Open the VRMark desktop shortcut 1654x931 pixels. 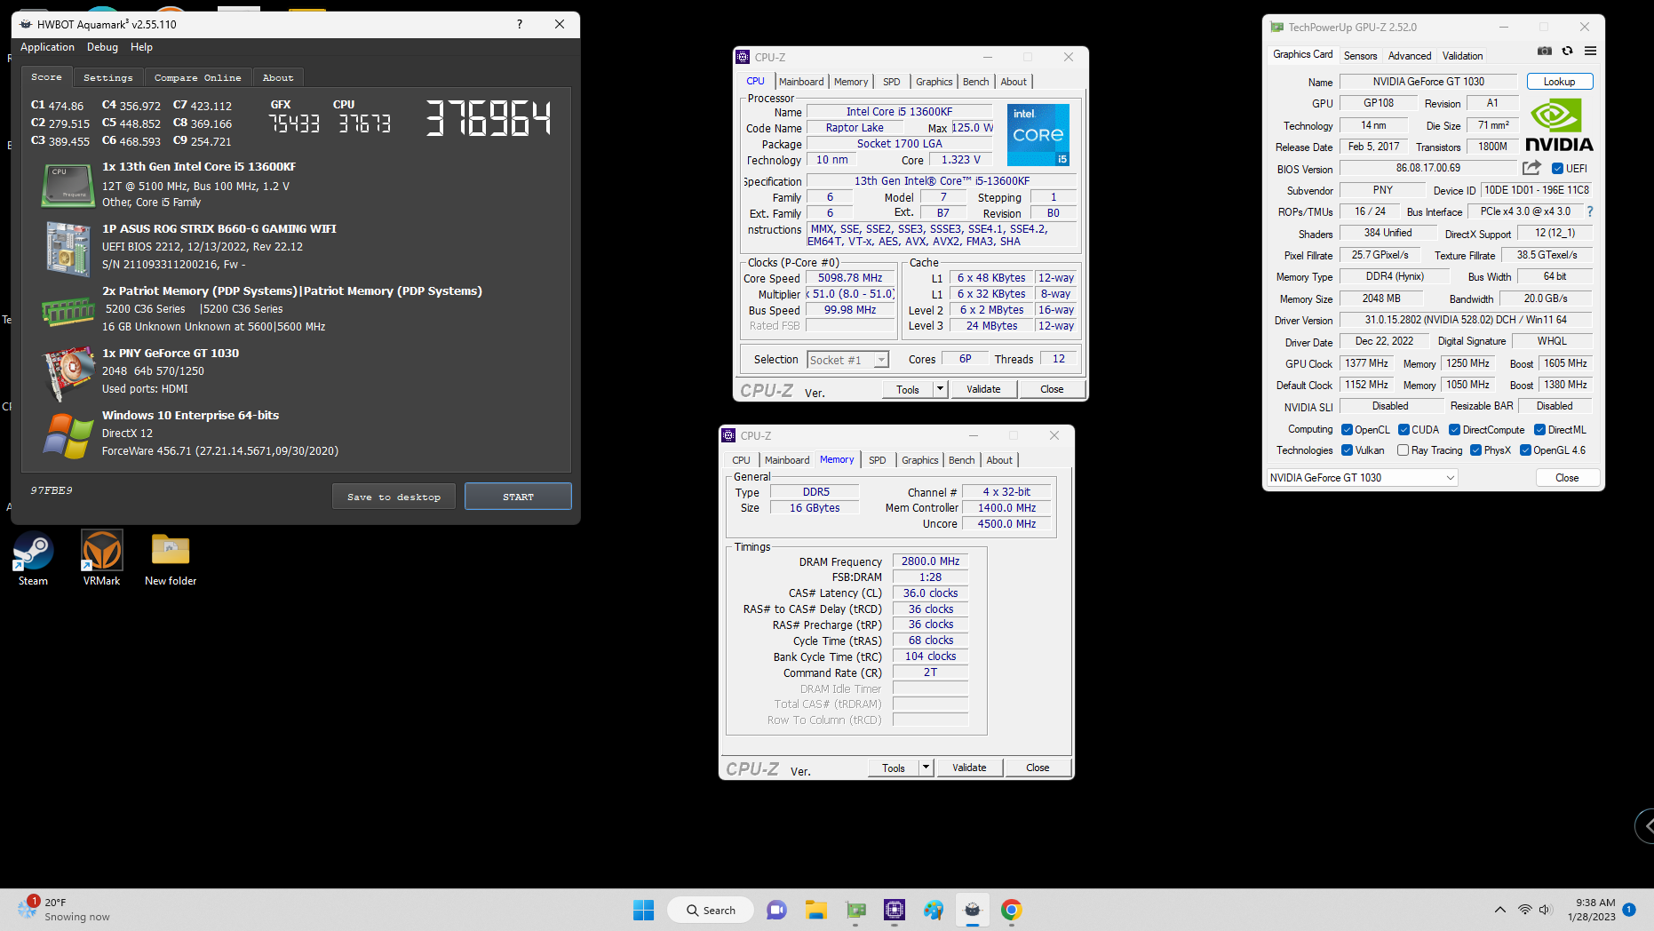pos(101,559)
